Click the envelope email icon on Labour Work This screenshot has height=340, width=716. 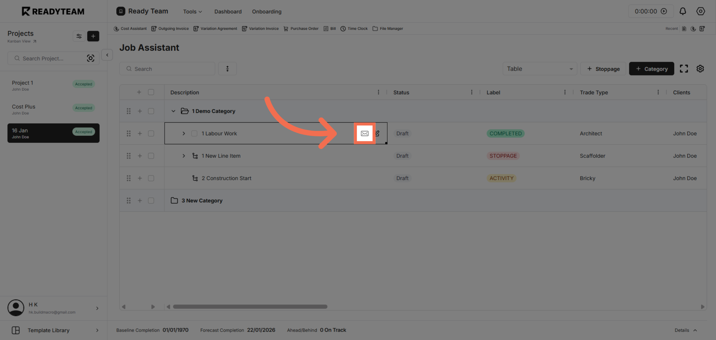coord(365,133)
